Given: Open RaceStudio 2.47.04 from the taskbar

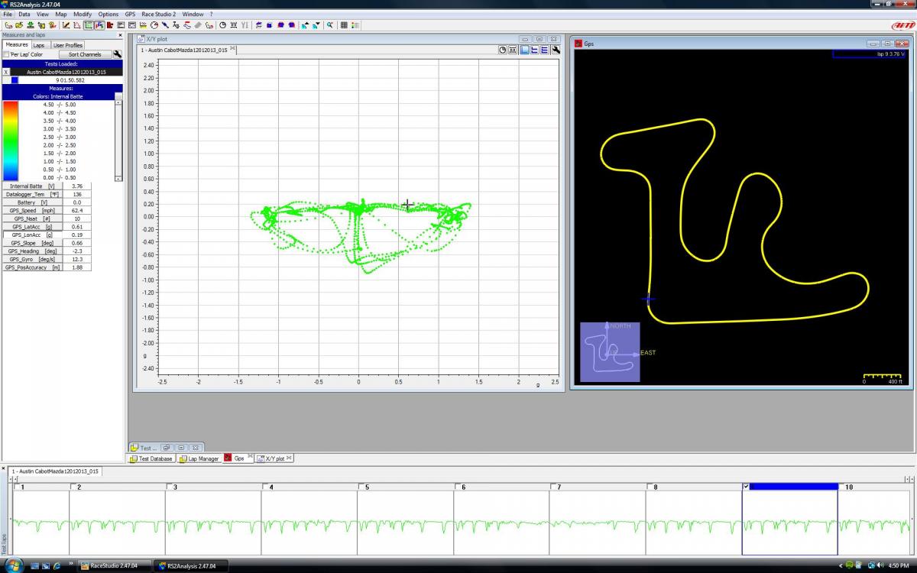Looking at the screenshot, I should tap(109, 566).
